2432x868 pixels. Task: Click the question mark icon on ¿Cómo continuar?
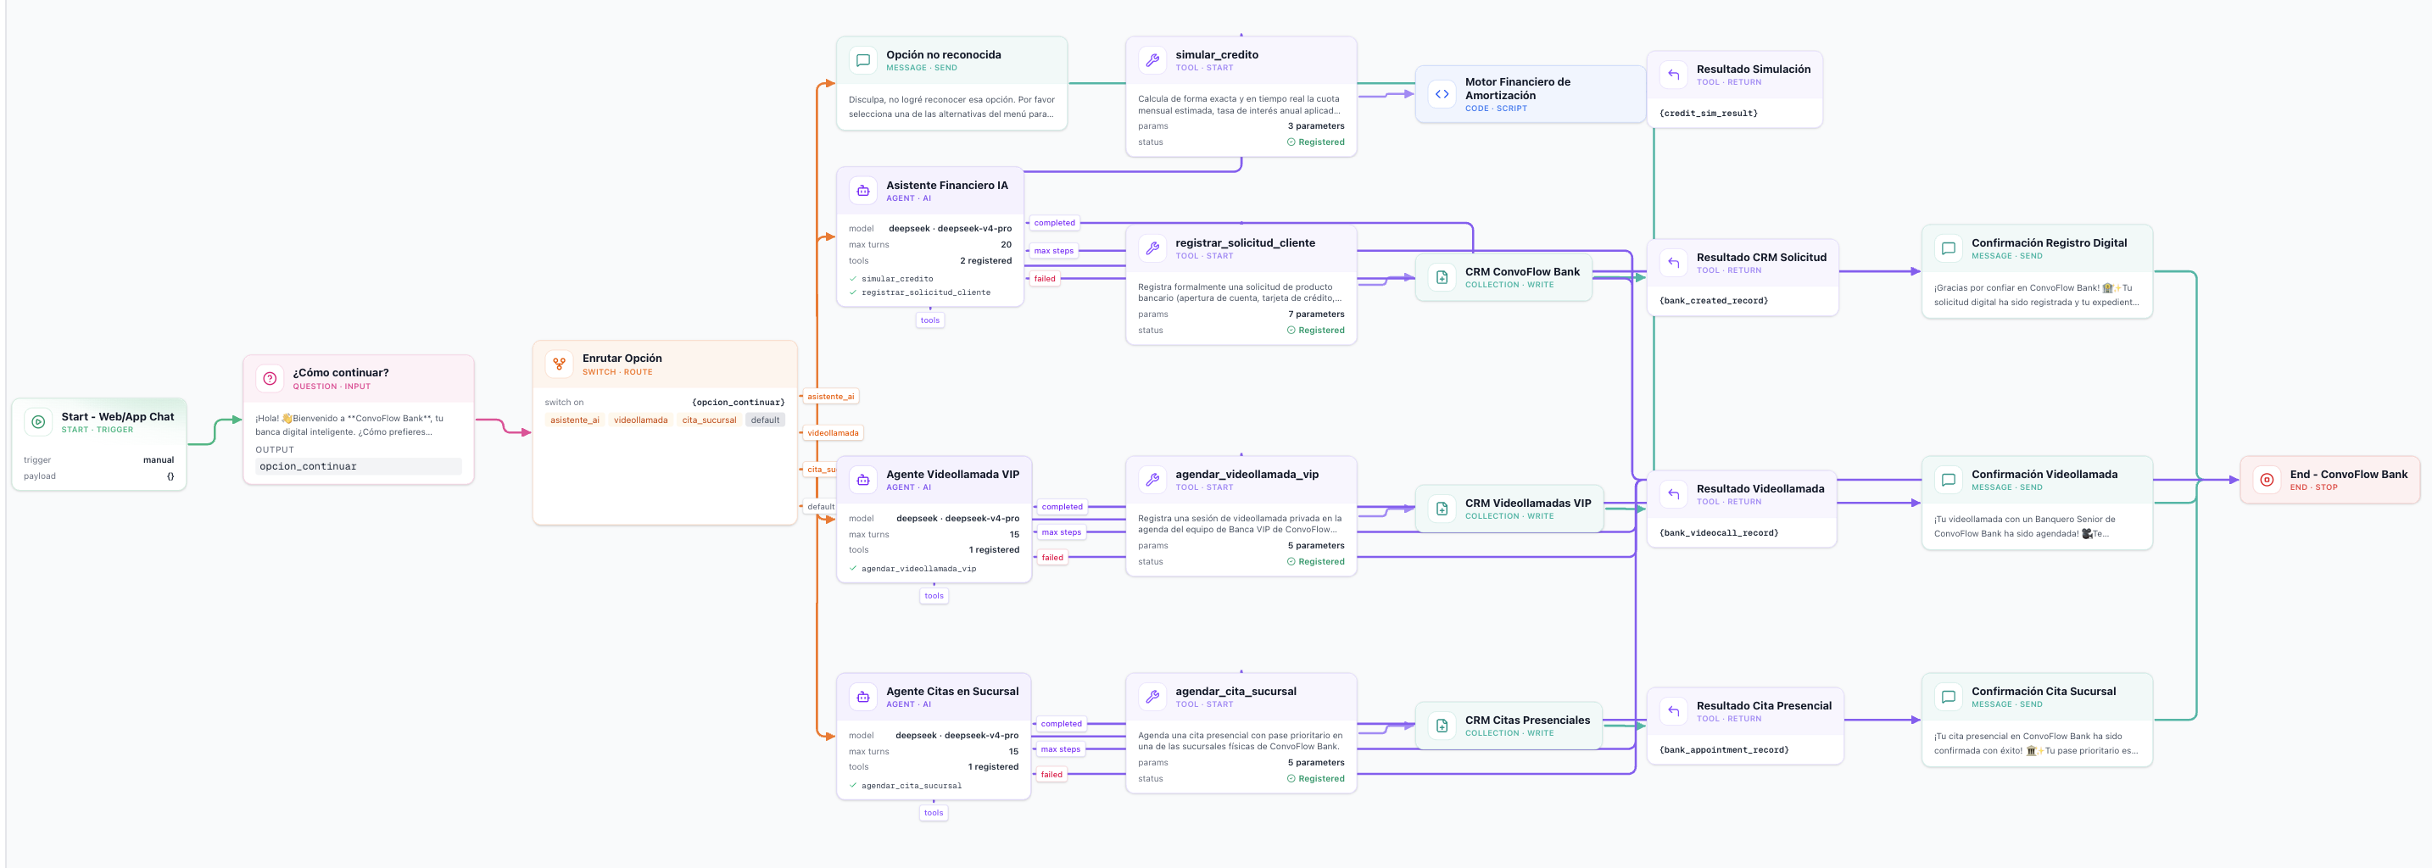(270, 378)
